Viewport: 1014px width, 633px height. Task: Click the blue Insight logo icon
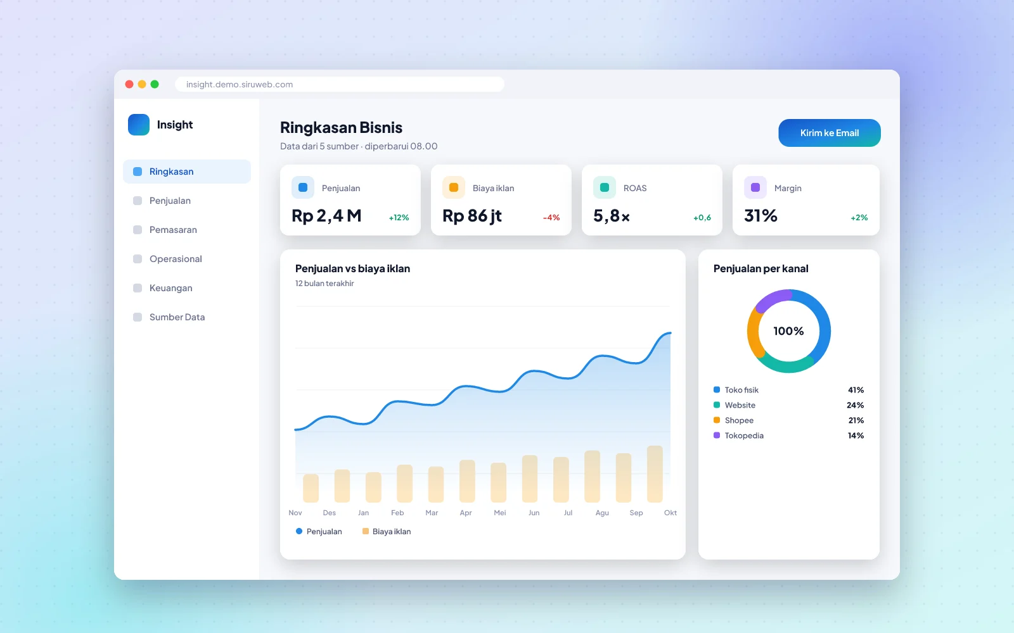click(139, 125)
